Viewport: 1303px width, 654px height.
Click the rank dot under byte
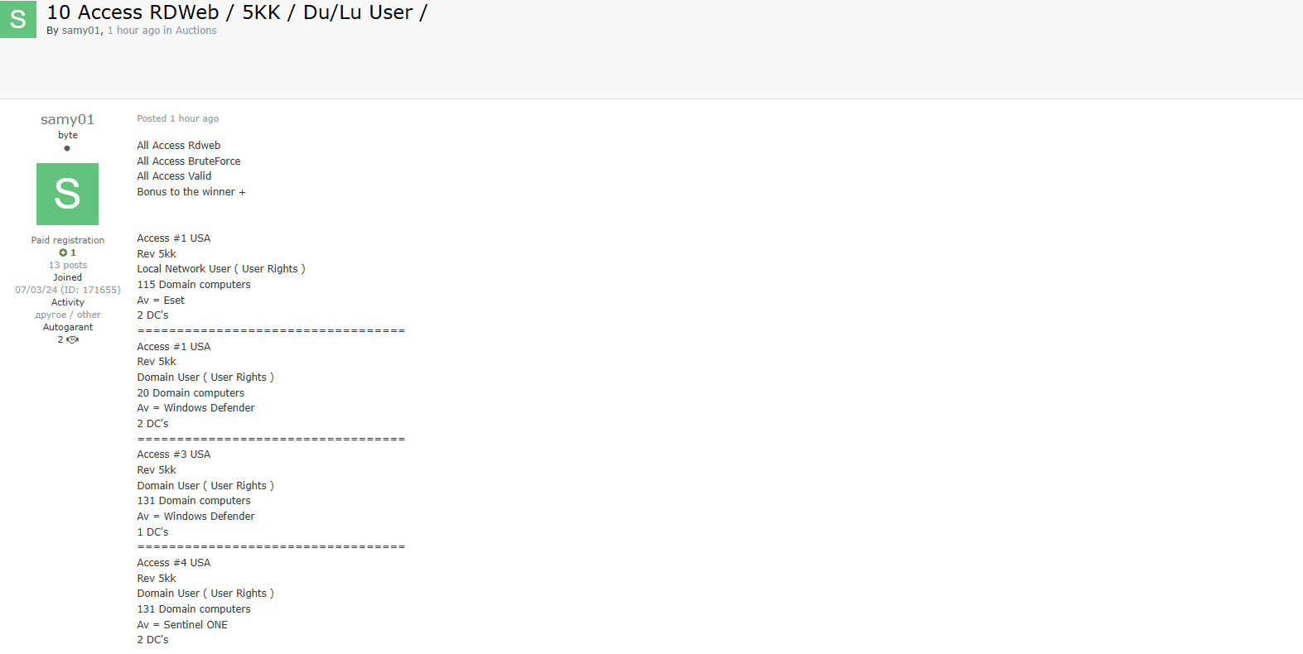tap(67, 148)
